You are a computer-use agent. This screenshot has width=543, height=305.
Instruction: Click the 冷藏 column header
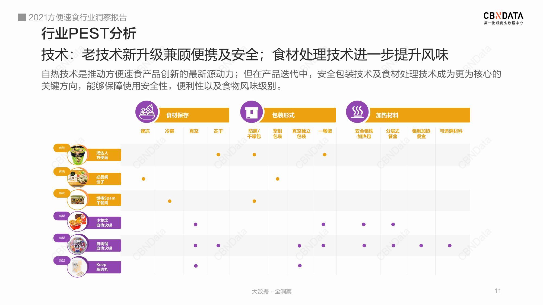click(170, 131)
